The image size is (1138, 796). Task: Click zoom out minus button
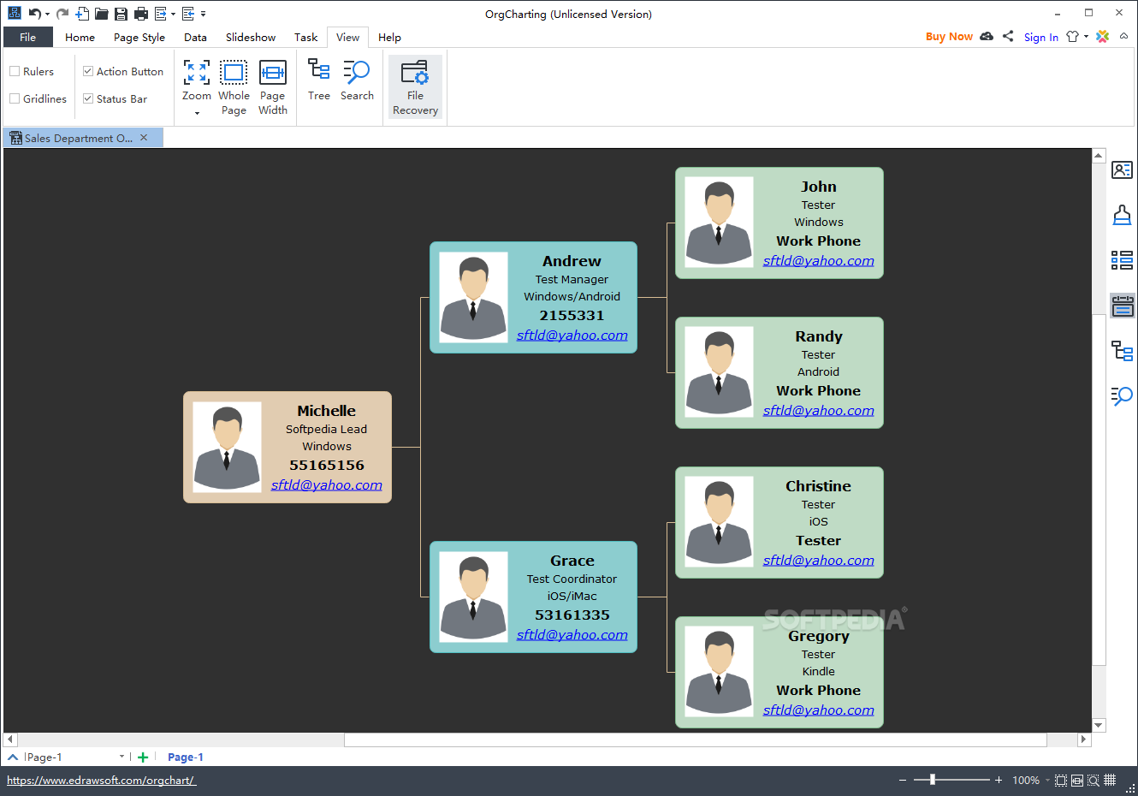[903, 780]
